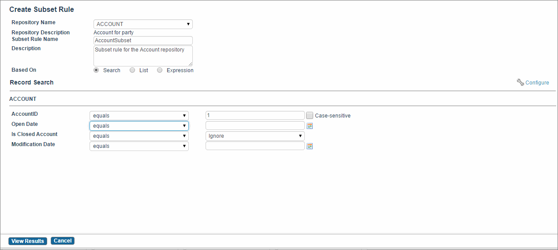Open the Open Date operator dropdown
Viewport: 558px width, 250px height.
[x=139, y=126]
